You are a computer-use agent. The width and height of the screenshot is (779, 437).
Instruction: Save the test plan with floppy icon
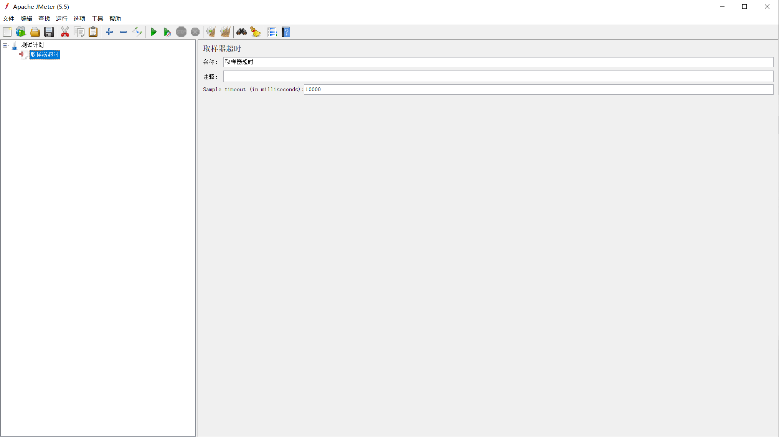(x=49, y=32)
